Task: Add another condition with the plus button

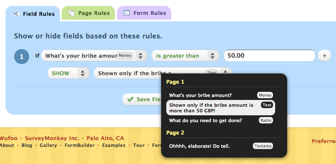Action: click(324, 56)
